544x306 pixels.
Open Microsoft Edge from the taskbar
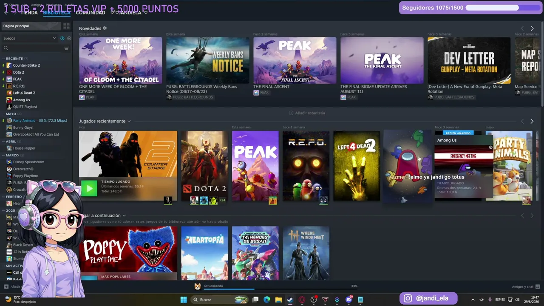pyautogui.click(x=267, y=300)
